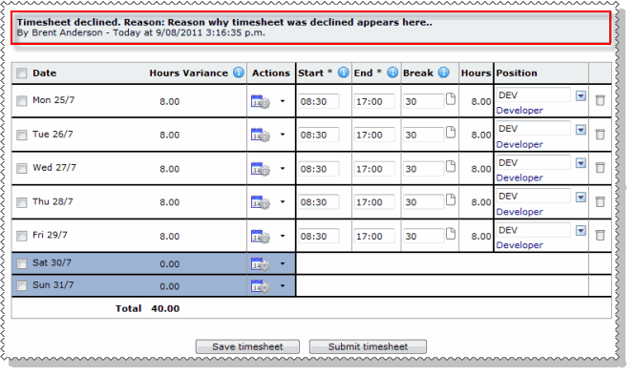Click the DEV position field for Wed 27/7
The image size is (635, 376).
tap(534, 162)
